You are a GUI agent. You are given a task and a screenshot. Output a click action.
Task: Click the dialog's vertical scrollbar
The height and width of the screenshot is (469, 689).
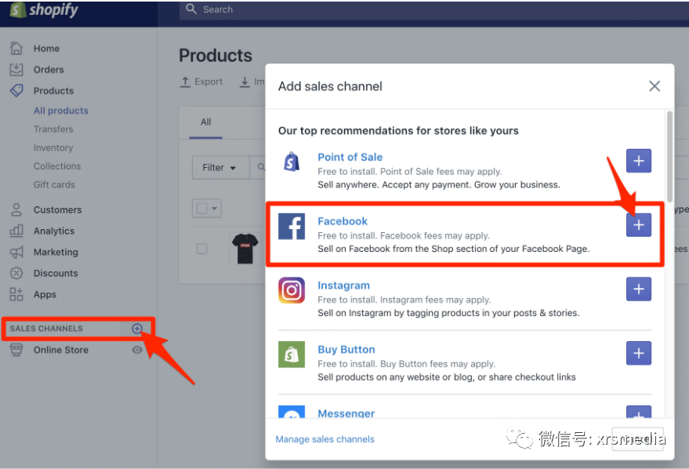click(669, 157)
